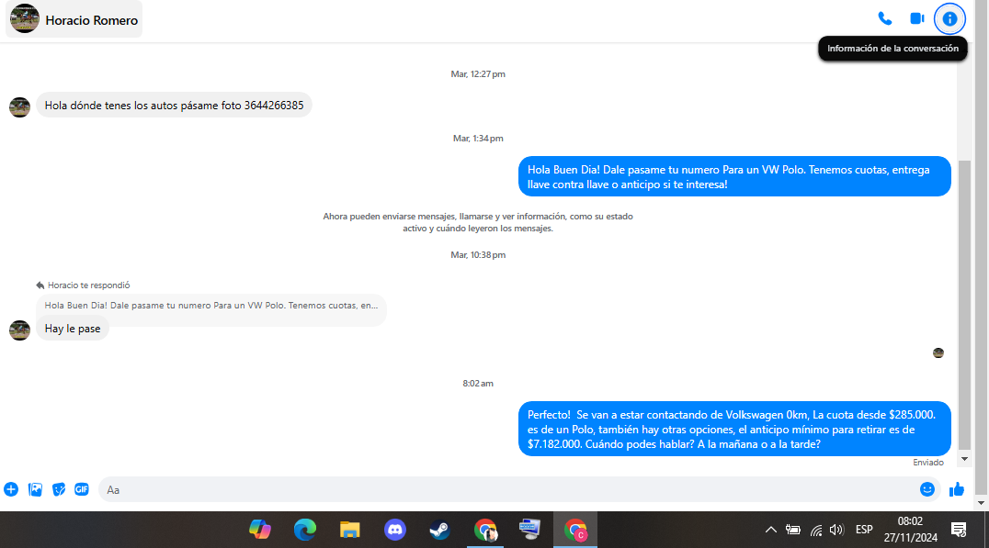
Task: Open the Windows notification center
Action: pyautogui.click(x=959, y=530)
